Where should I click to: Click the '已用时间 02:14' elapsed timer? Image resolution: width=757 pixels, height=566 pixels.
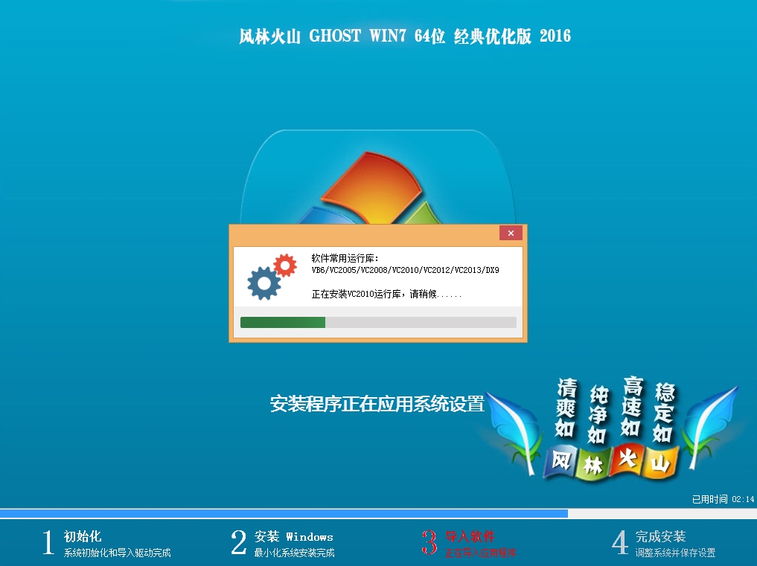[723, 499]
